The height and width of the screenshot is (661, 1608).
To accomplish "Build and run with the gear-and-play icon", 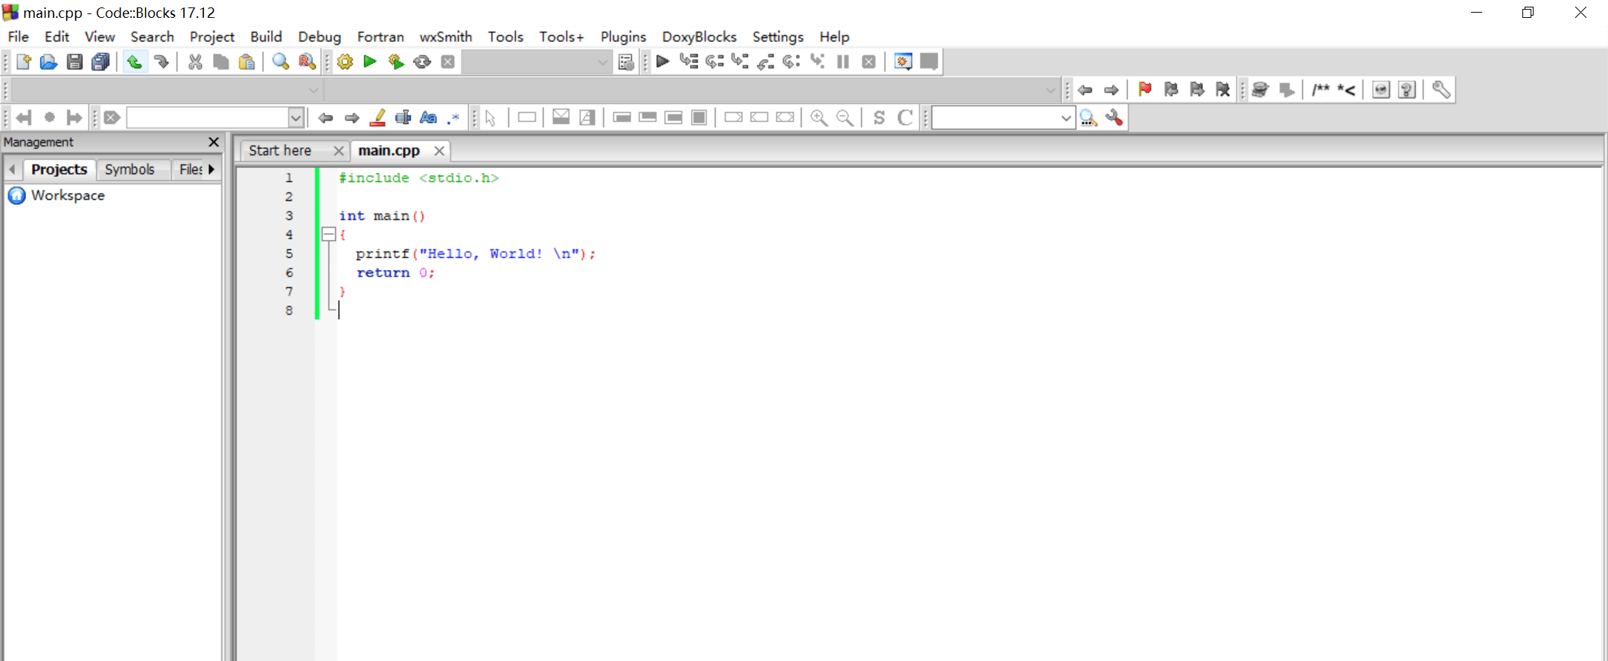I will coord(396,62).
